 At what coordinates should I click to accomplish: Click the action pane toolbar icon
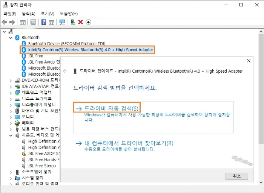point(52,22)
